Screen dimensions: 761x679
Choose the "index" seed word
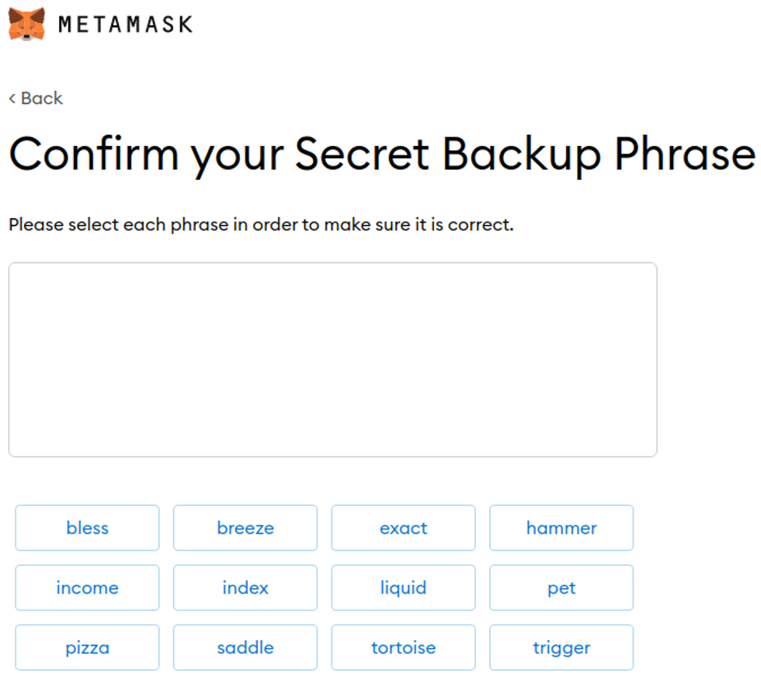click(245, 587)
